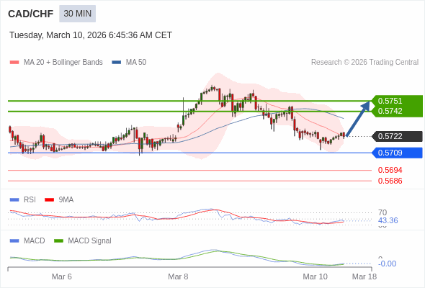Viewport: 425px width, 288px height.
Task: Click the 'Mar 18' date axis label
Action: [x=364, y=276]
